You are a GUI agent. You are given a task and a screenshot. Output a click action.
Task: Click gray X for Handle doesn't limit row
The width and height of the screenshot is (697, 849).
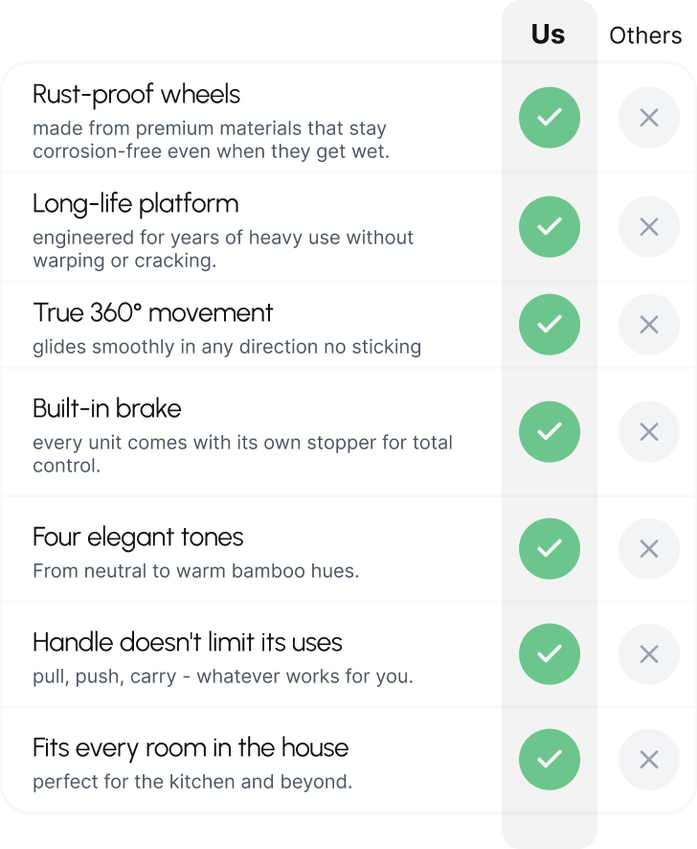648,654
